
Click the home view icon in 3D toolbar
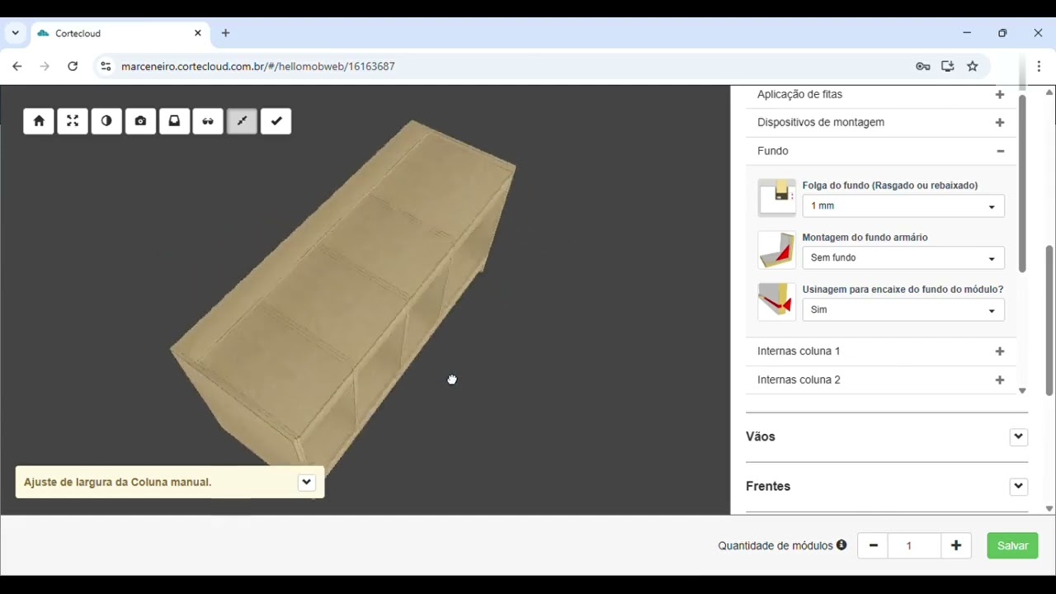coord(39,121)
